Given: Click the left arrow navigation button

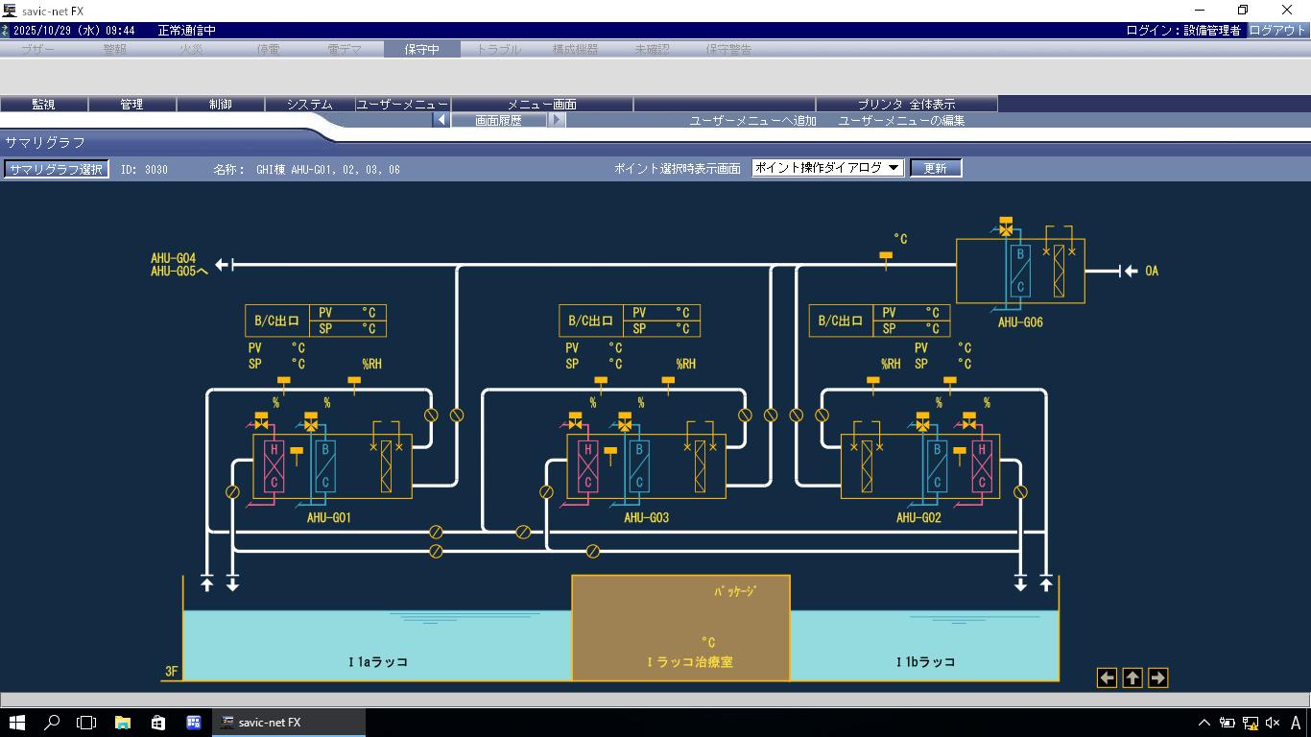Looking at the screenshot, I should click(1107, 678).
